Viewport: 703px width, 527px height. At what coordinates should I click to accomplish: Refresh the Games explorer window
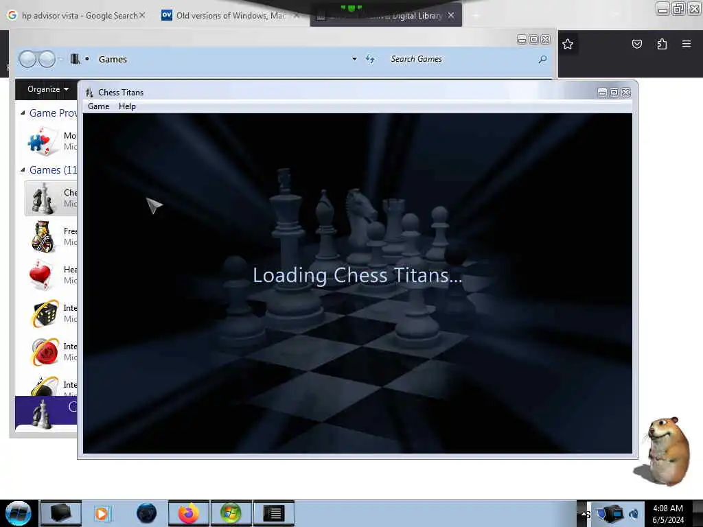pyautogui.click(x=370, y=59)
